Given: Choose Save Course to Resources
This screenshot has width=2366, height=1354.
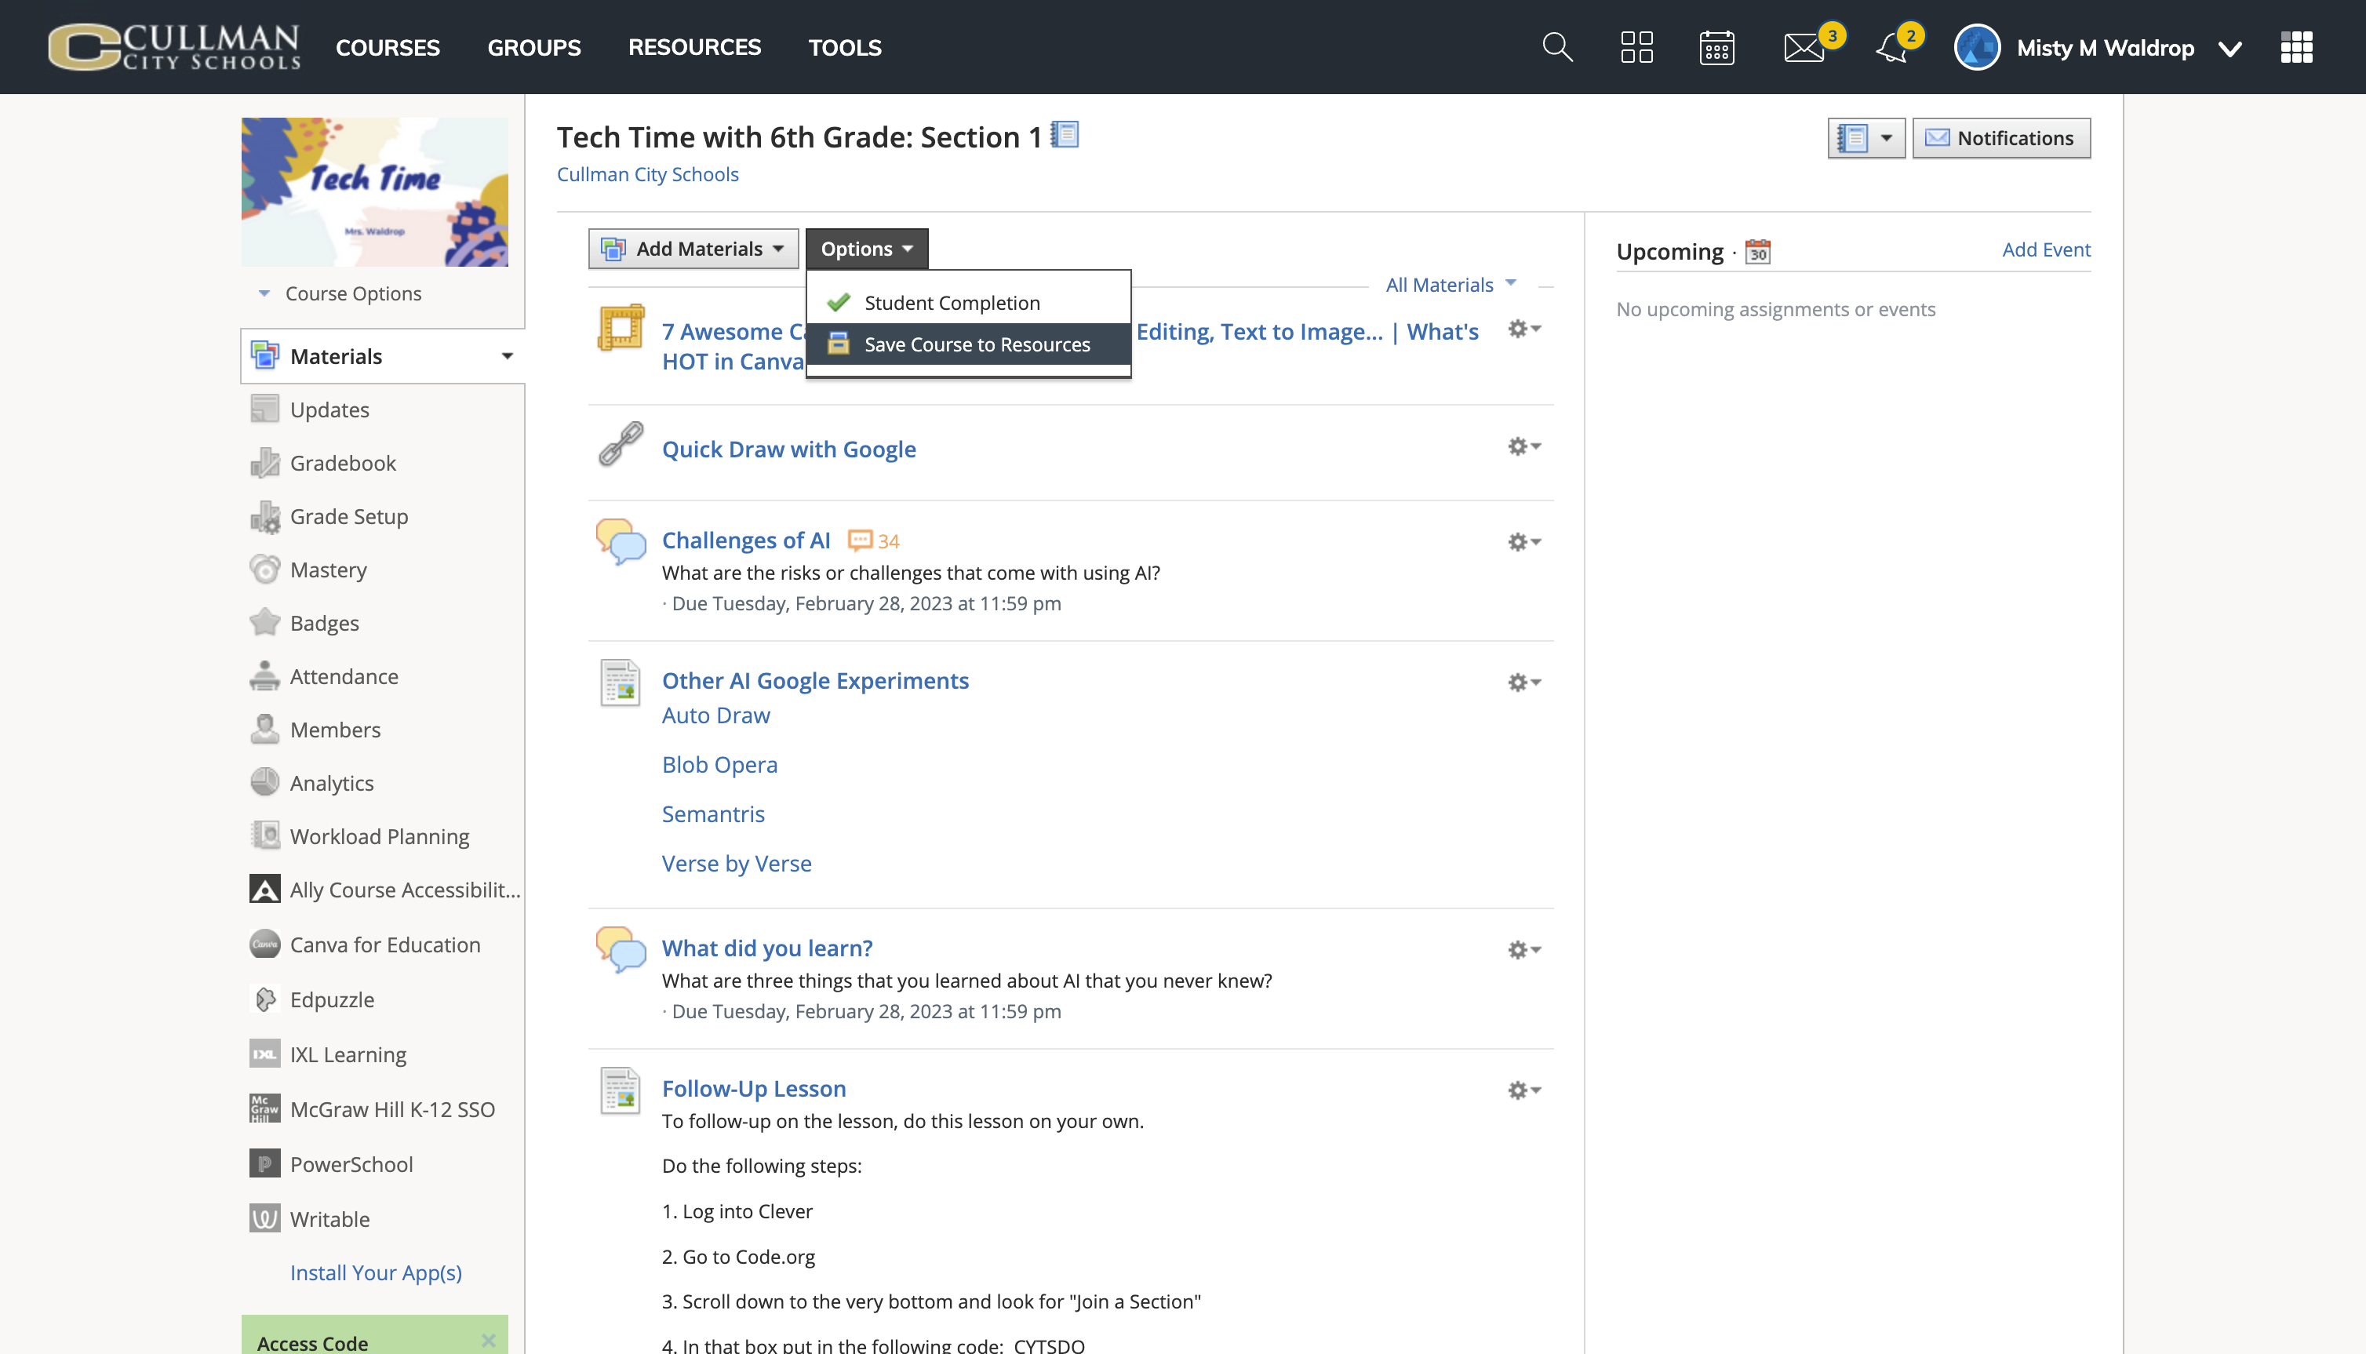Looking at the screenshot, I should 968,345.
